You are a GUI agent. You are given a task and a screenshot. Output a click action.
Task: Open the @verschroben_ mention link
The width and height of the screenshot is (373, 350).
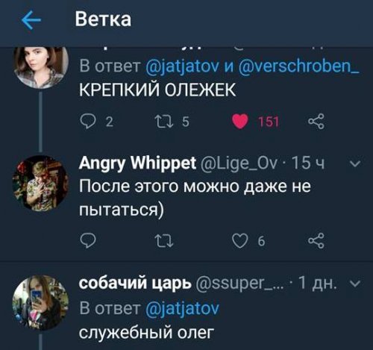[298, 66]
